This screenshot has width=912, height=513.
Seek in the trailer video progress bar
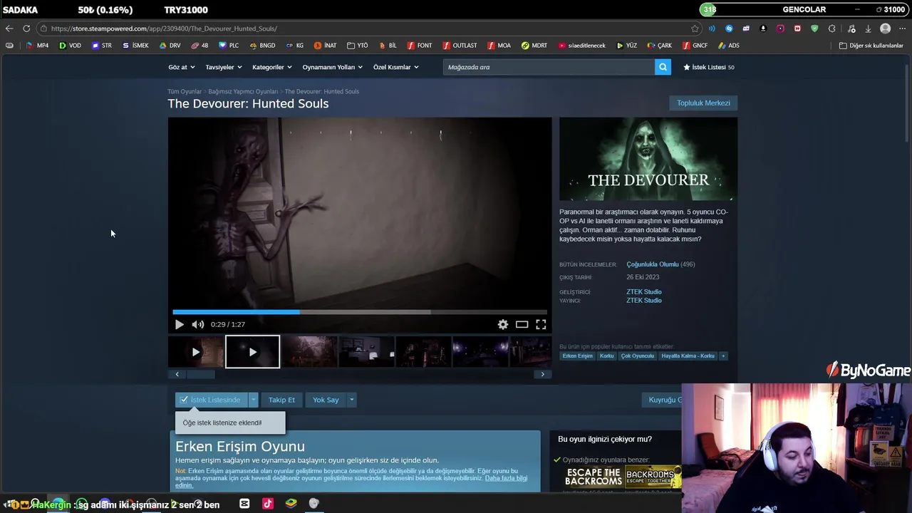coord(360,312)
